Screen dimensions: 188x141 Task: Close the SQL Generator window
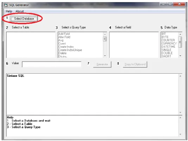tap(179, 4)
